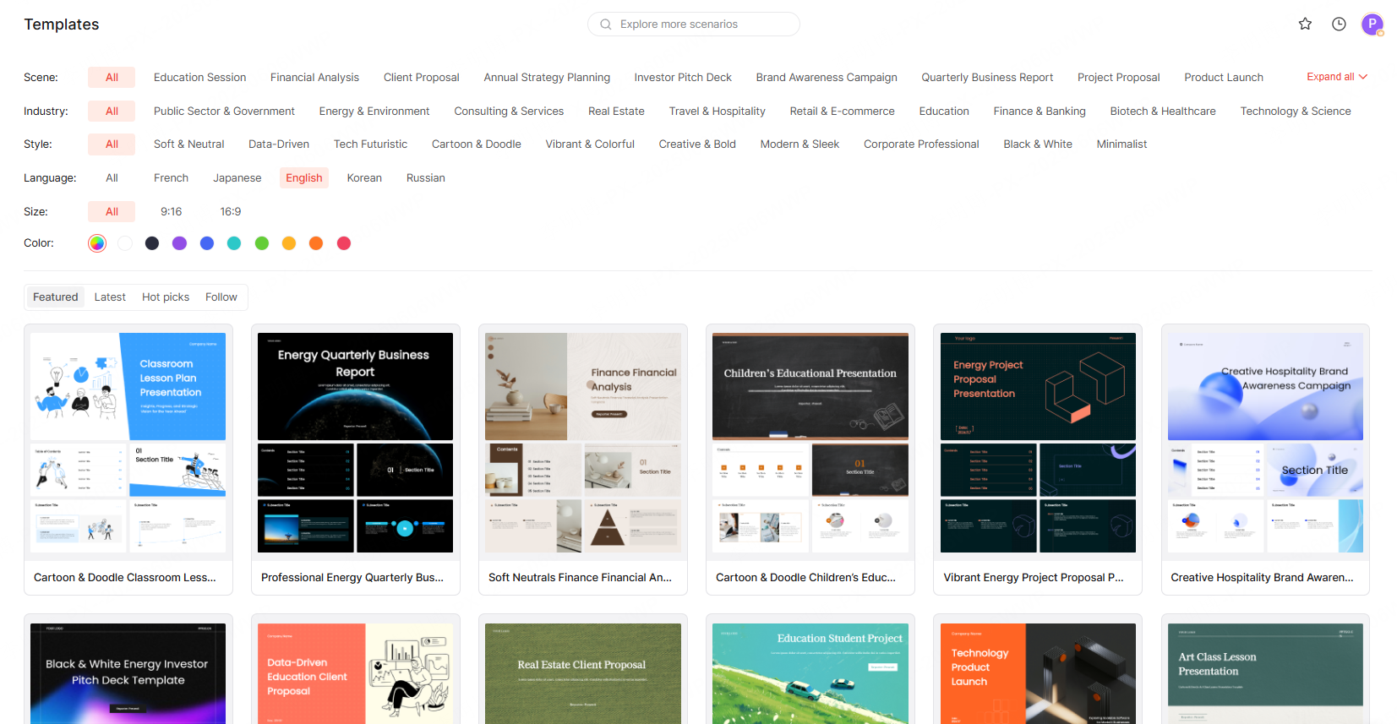Click the search magnifier icon

[605, 24]
